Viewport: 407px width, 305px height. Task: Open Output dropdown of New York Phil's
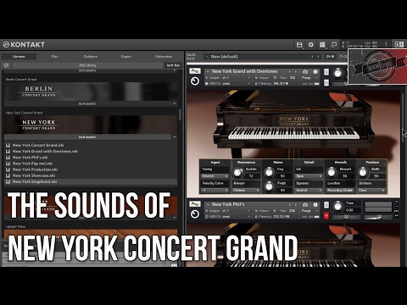228,211
